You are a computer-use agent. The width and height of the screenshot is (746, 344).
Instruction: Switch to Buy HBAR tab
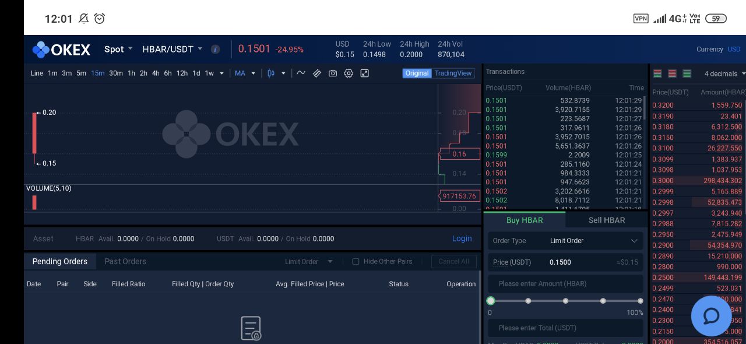click(x=525, y=220)
